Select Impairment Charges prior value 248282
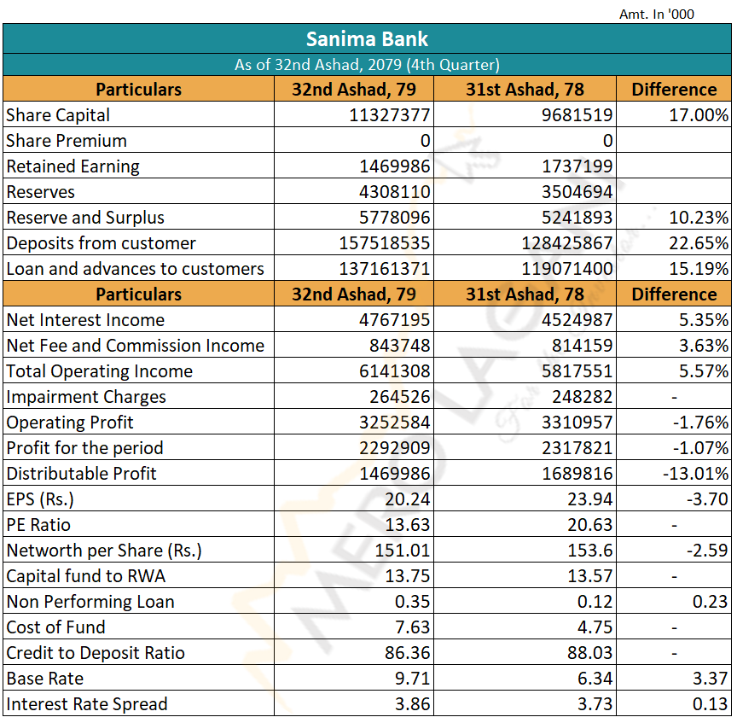This screenshot has height=723, width=737. click(x=583, y=397)
